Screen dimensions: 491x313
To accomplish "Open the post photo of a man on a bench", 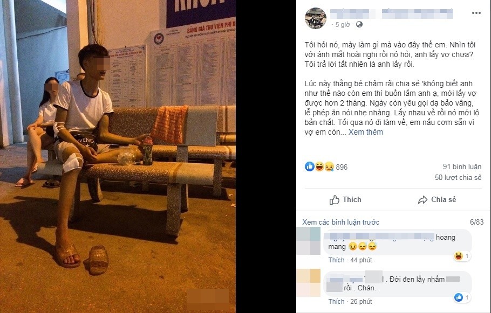I will point(118,156).
